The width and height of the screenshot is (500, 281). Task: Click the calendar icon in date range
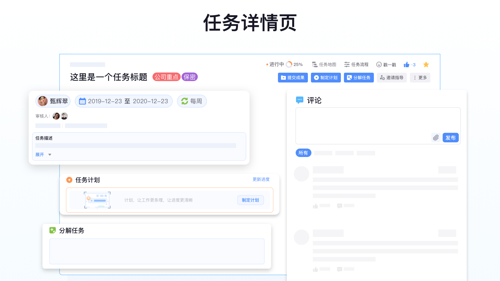pyautogui.click(x=82, y=101)
